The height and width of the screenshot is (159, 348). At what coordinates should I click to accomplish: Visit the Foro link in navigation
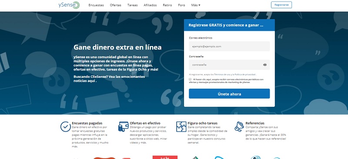(x=181, y=5)
